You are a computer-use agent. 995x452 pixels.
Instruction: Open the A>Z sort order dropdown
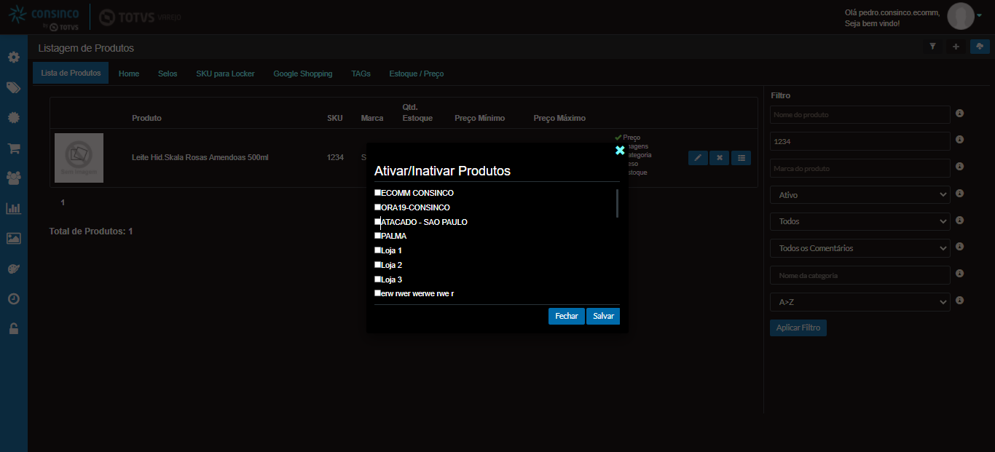coord(860,301)
